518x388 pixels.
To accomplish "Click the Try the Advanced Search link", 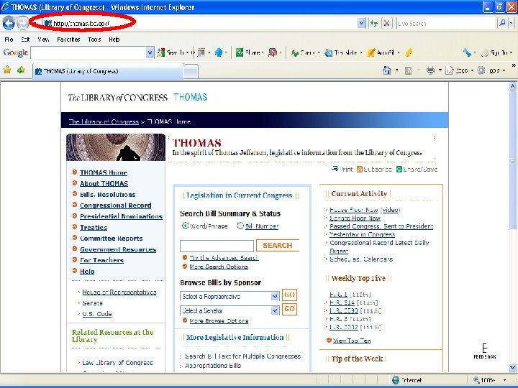I will coord(224,258).
